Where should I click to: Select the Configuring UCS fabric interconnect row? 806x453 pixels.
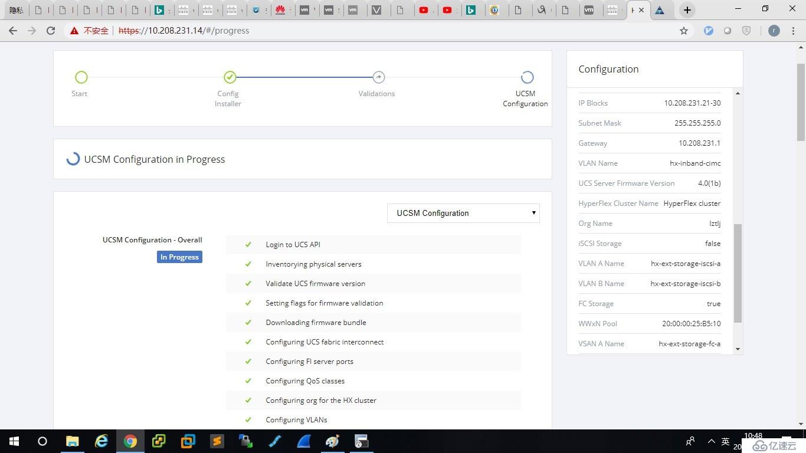[373, 342]
